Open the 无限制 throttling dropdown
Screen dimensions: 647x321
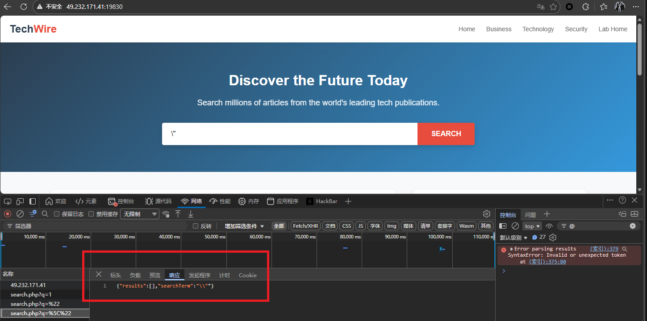[x=140, y=214]
